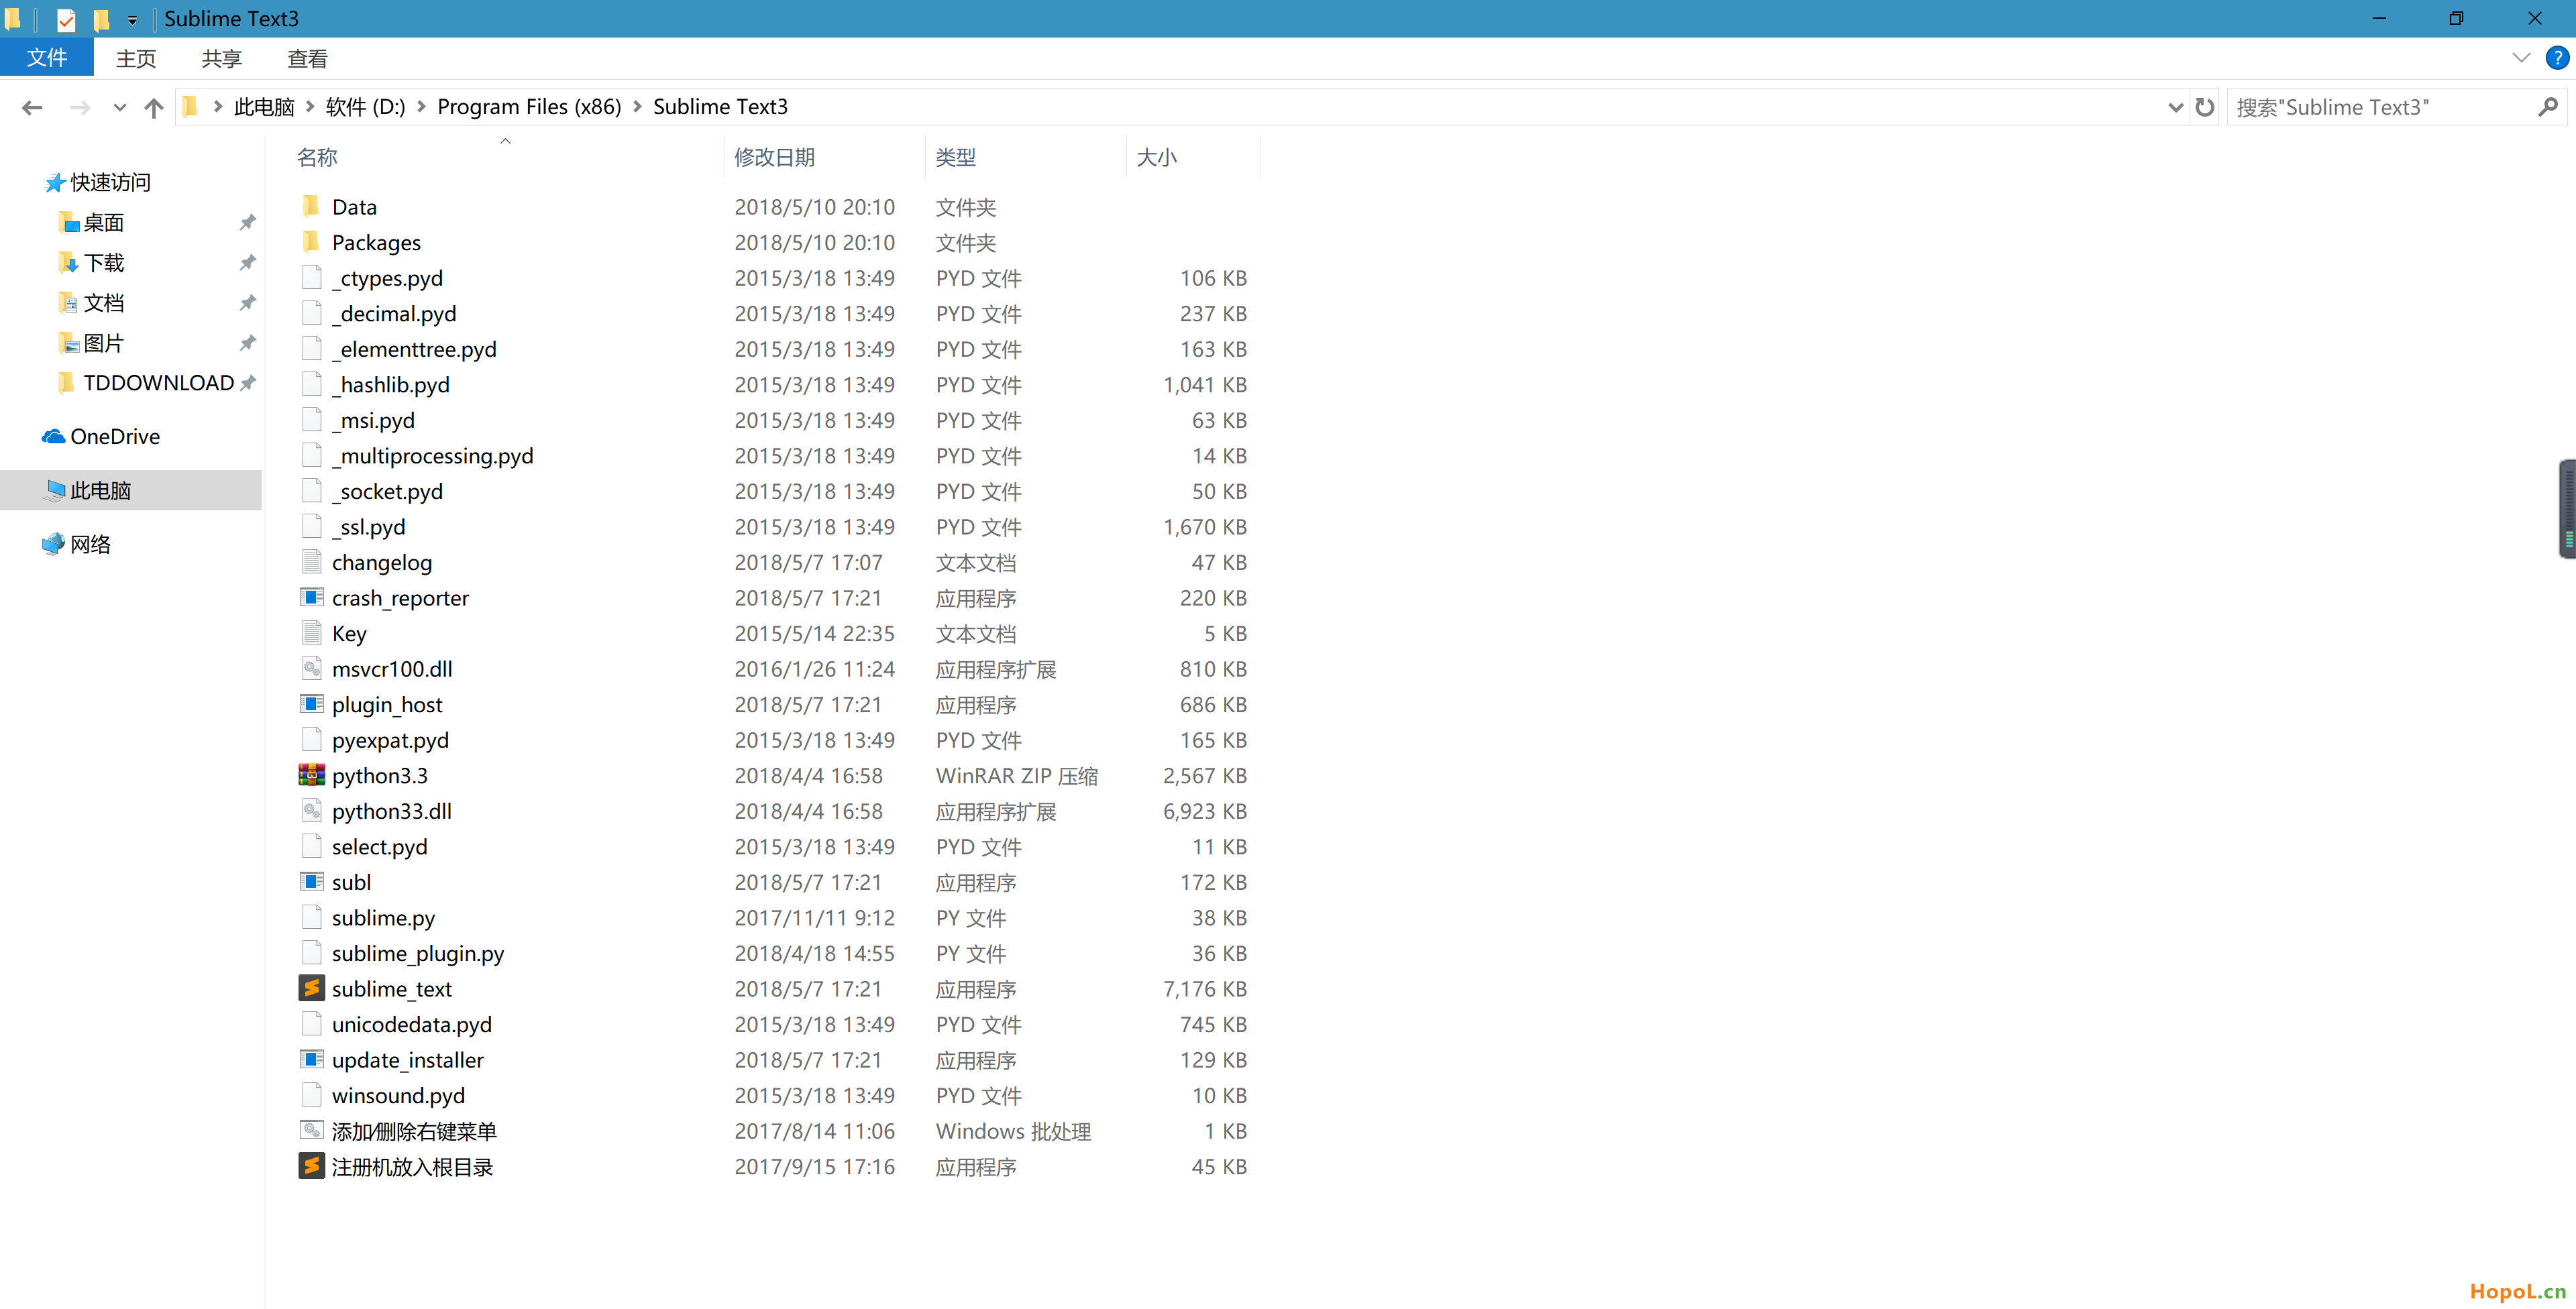Image resolution: width=2576 pixels, height=1309 pixels.
Task: Select the unicodedata.pyd file name
Action: [x=412, y=1024]
